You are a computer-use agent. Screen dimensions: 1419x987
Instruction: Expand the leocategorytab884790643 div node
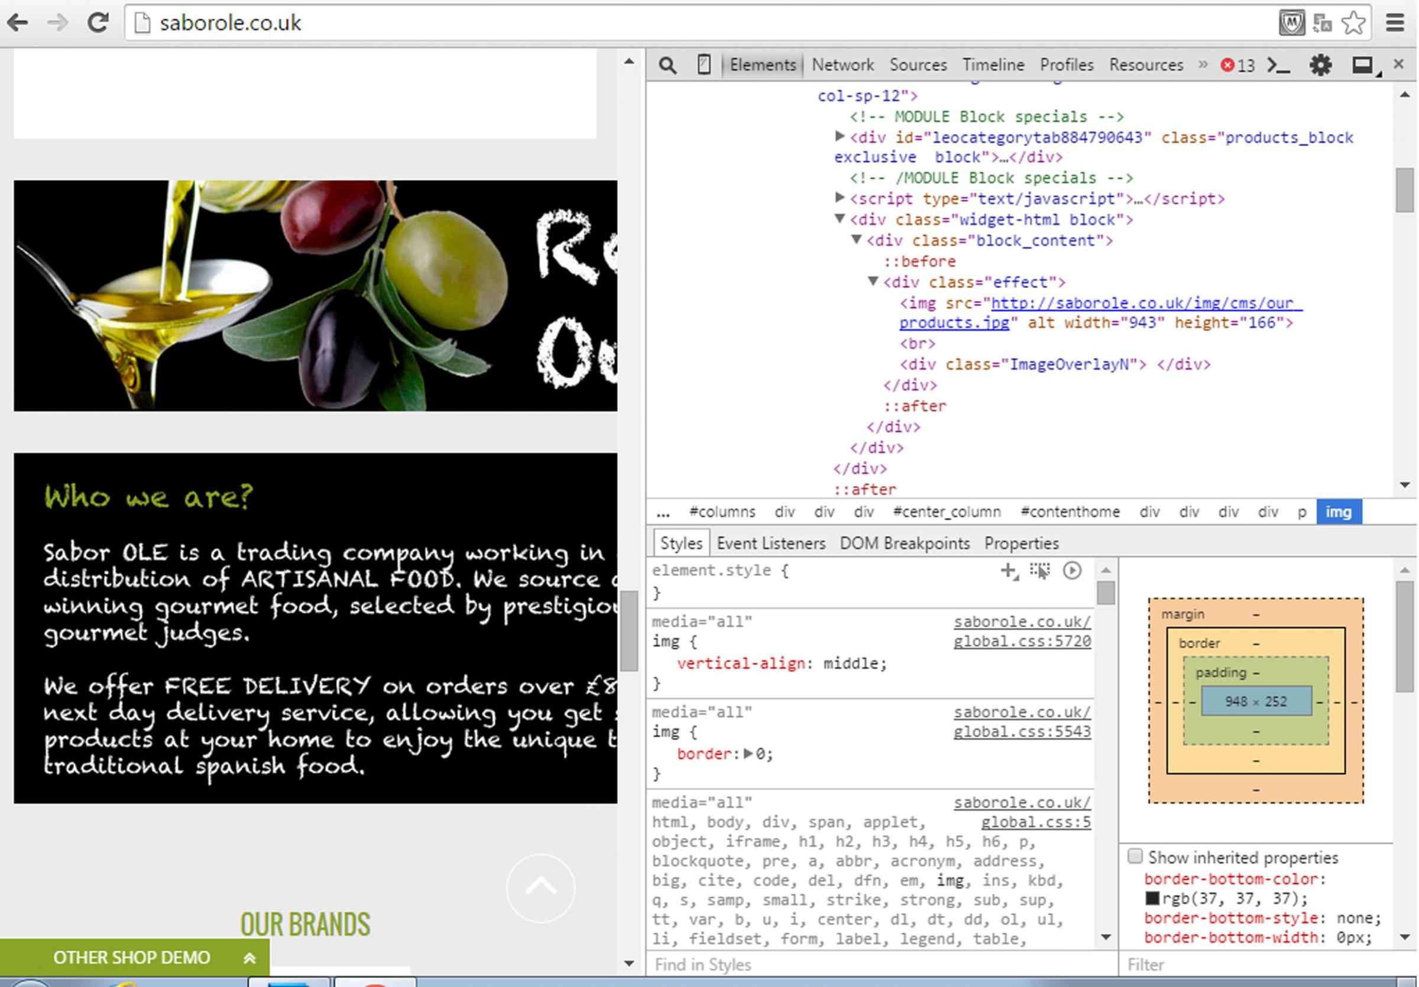[840, 136]
